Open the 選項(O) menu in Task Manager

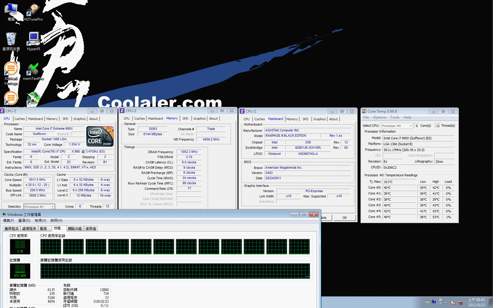(24, 221)
